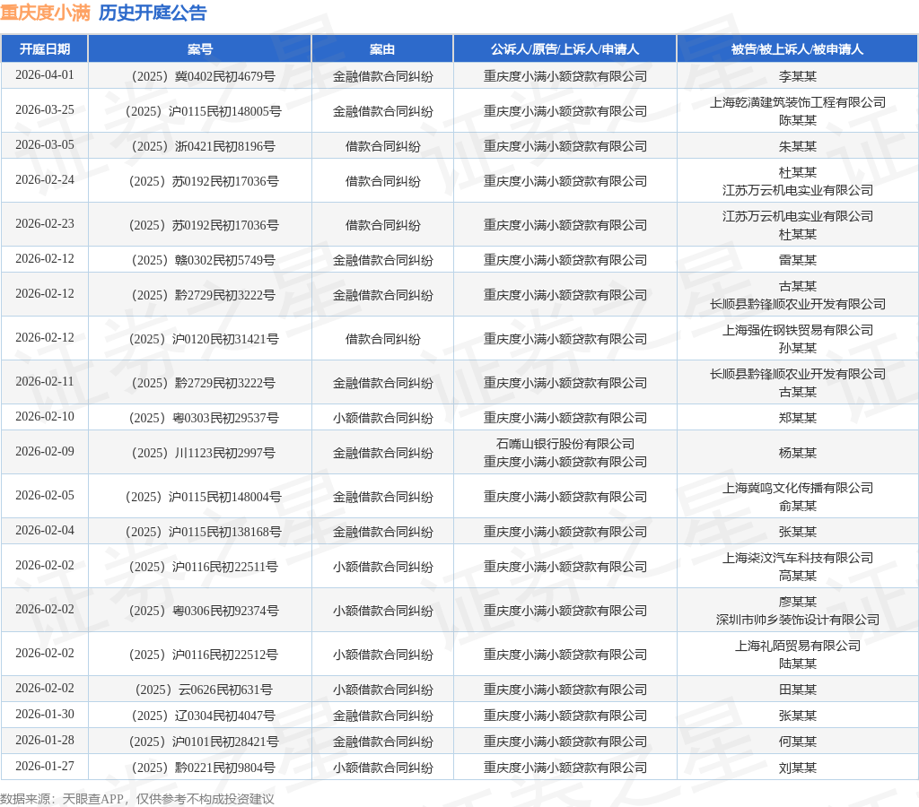Screen dimensions: 919x807
Task: Select date cell 2026-02-23
Action: [45, 223]
